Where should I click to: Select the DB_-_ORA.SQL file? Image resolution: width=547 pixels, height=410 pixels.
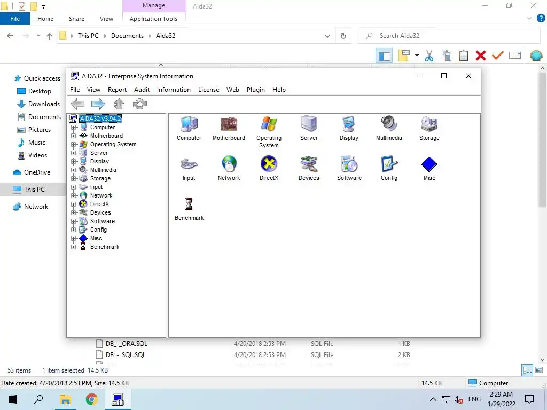pos(126,343)
